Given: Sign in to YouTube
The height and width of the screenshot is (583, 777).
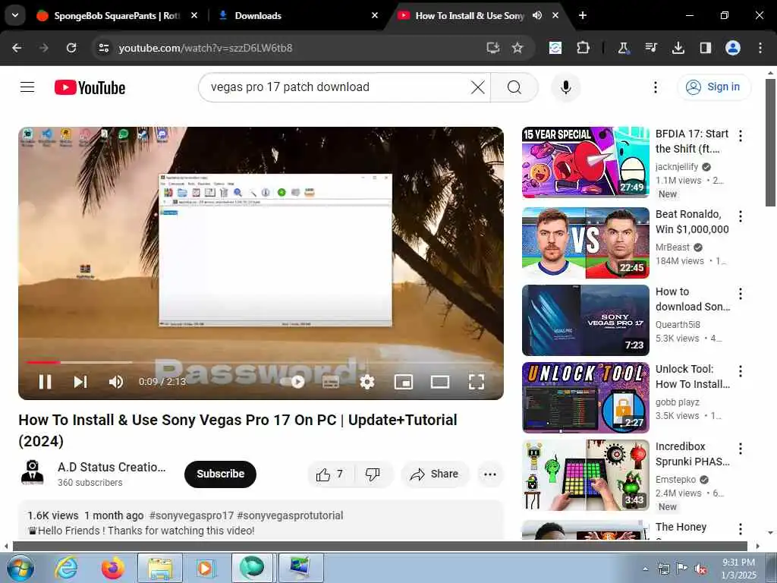Looking at the screenshot, I should (713, 87).
